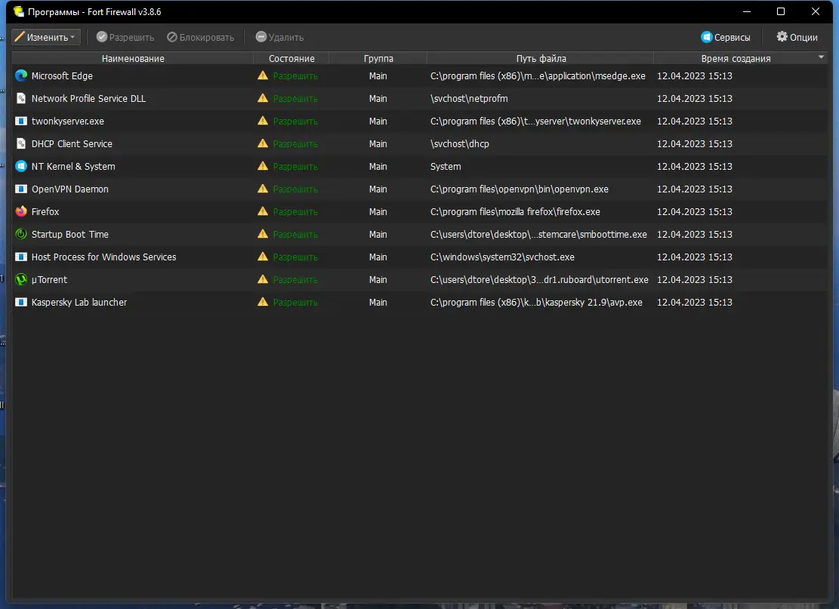839x609 pixels.
Task: Select the NT Kernel & System name
Action: (x=73, y=166)
